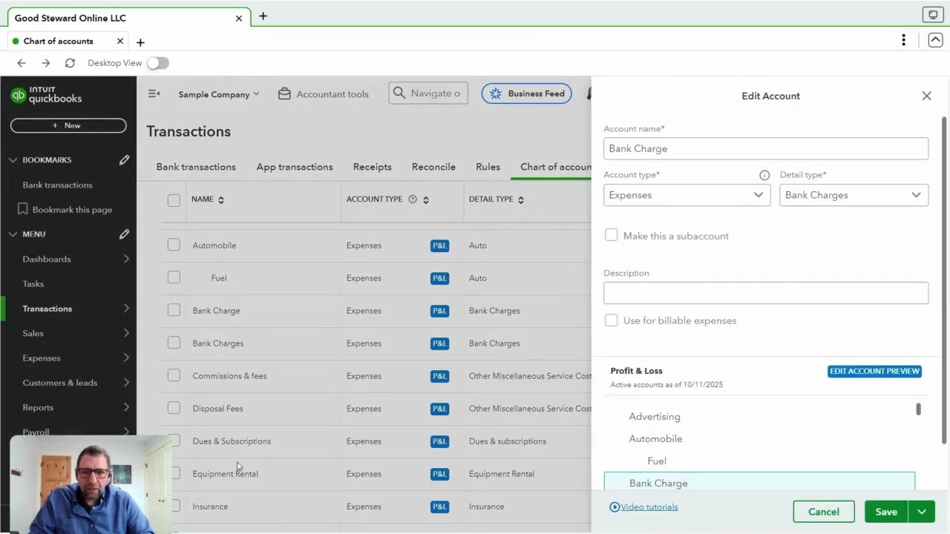Open the Rules tab
Image resolution: width=950 pixels, height=534 pixels.
pos(488,167)
